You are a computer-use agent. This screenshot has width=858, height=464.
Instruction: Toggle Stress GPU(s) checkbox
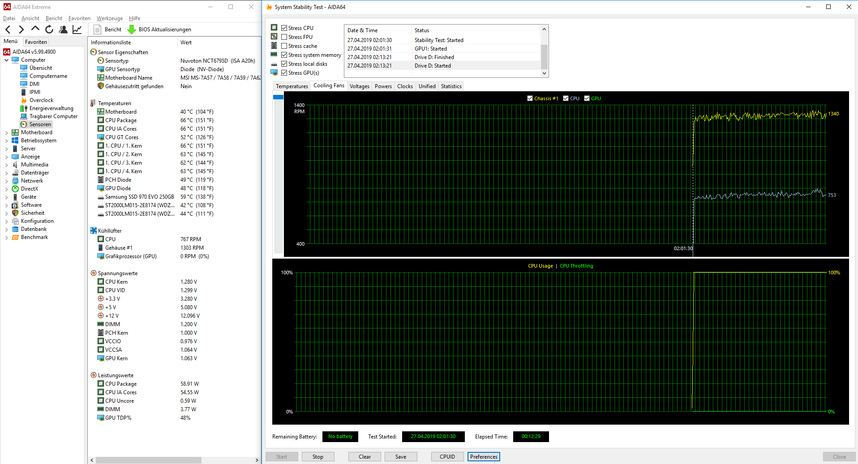pyautogui.click(x=284, y=73)
